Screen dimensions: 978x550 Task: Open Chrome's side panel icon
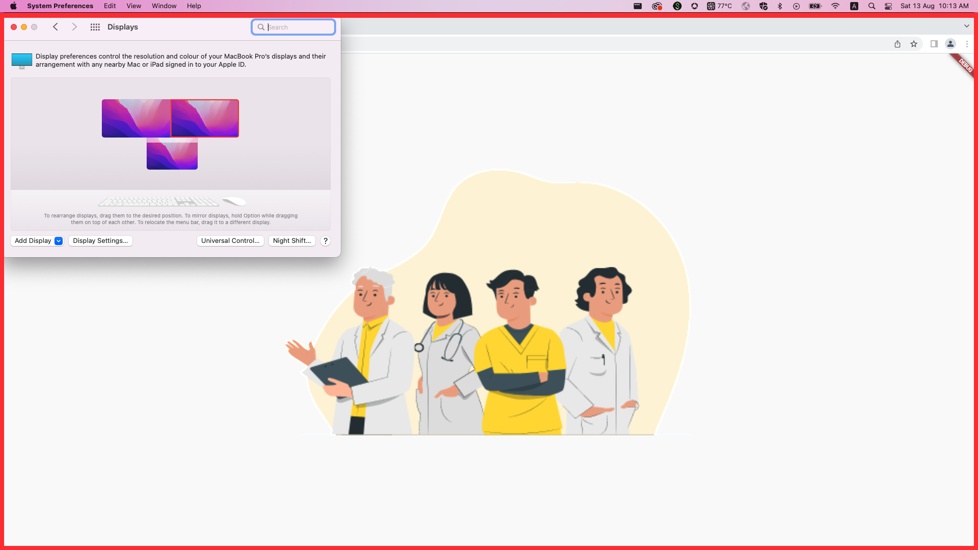tap(934, 44)
